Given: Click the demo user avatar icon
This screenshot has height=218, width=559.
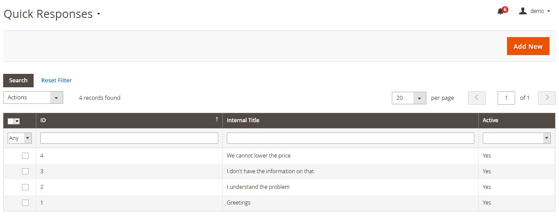Looking at the screenshot, I should point(523,11).
